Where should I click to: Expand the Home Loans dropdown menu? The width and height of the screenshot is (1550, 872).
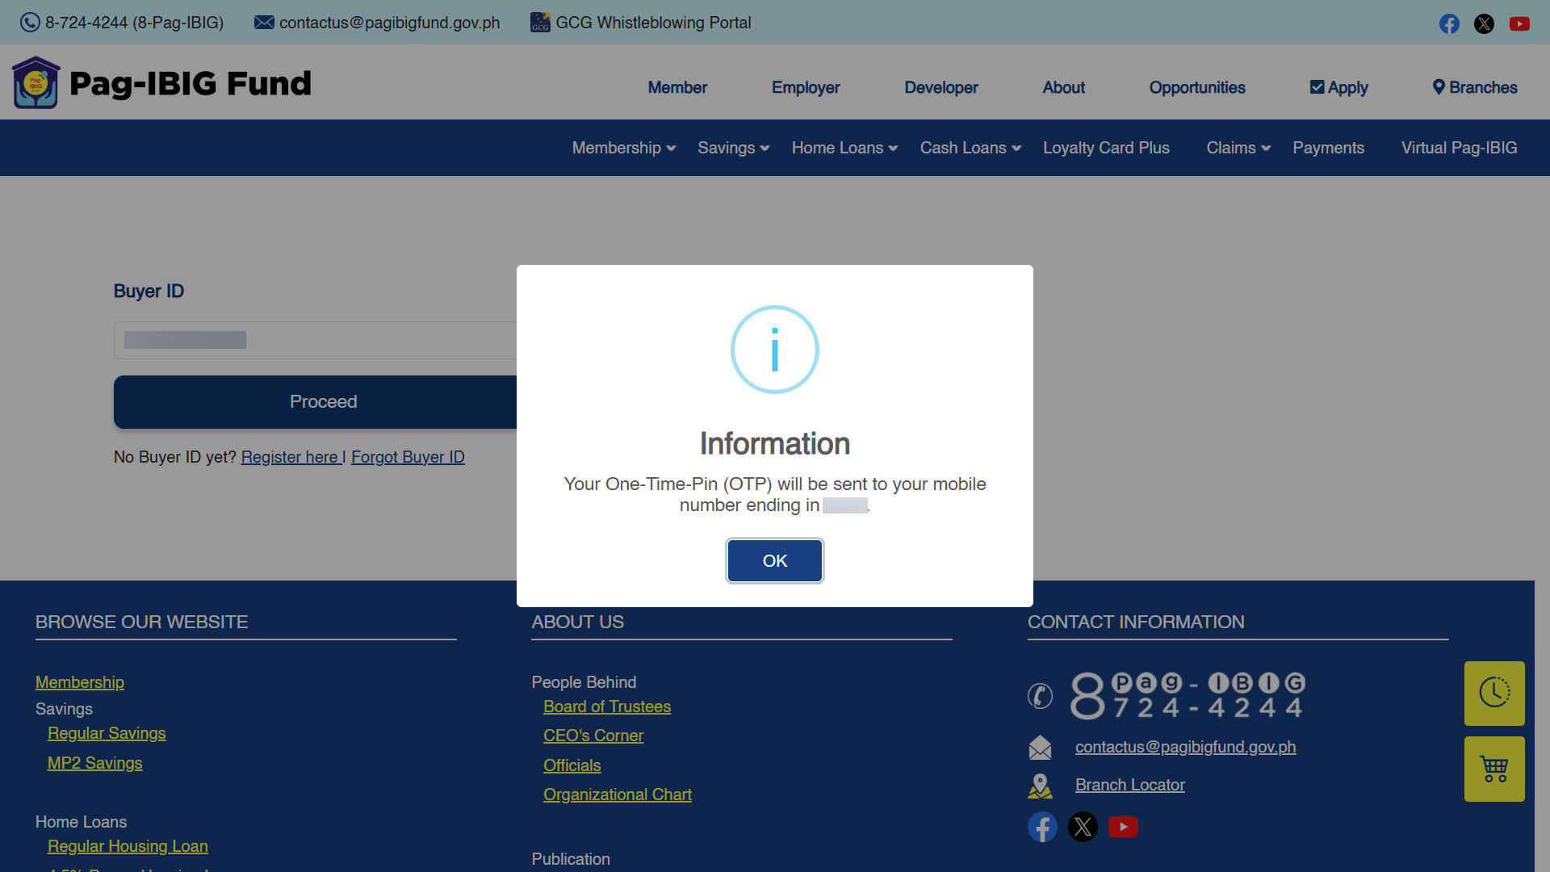845,148
